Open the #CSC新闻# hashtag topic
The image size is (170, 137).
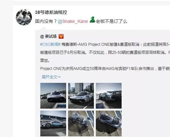tap(50, 44)
